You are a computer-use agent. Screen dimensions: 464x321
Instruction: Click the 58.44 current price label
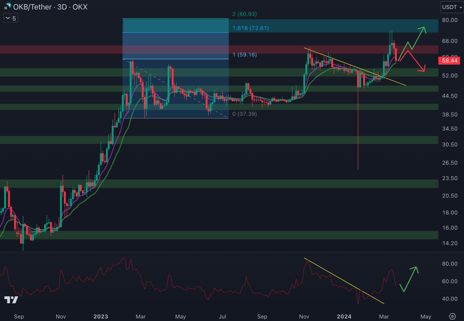pyautogui.click(x=449, y=61)
